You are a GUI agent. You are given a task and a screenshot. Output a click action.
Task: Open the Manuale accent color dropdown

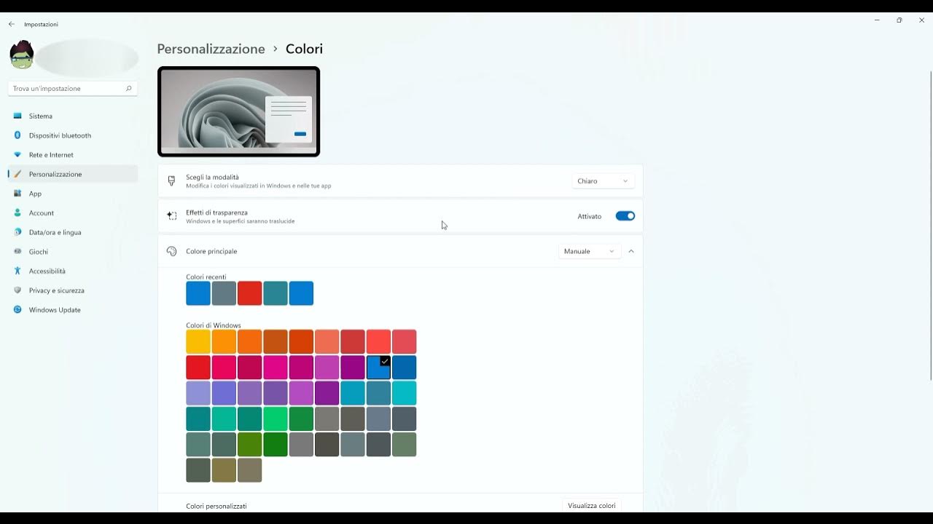(589, 250)
